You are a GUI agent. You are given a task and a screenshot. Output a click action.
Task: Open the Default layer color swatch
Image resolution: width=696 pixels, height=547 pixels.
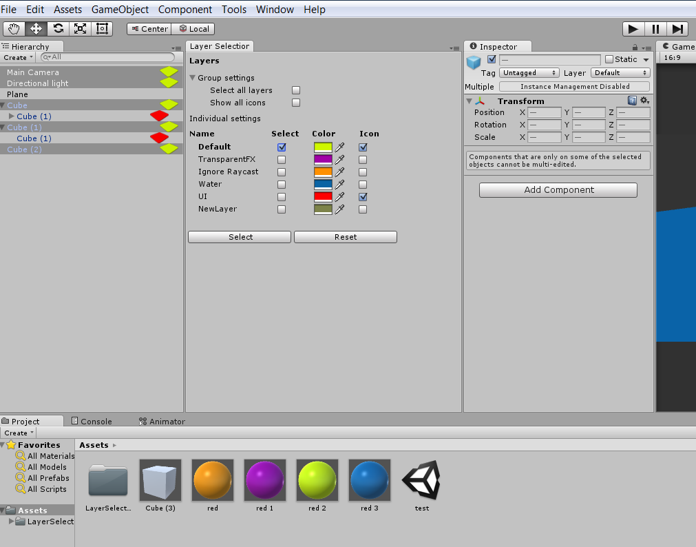point(323,147)
